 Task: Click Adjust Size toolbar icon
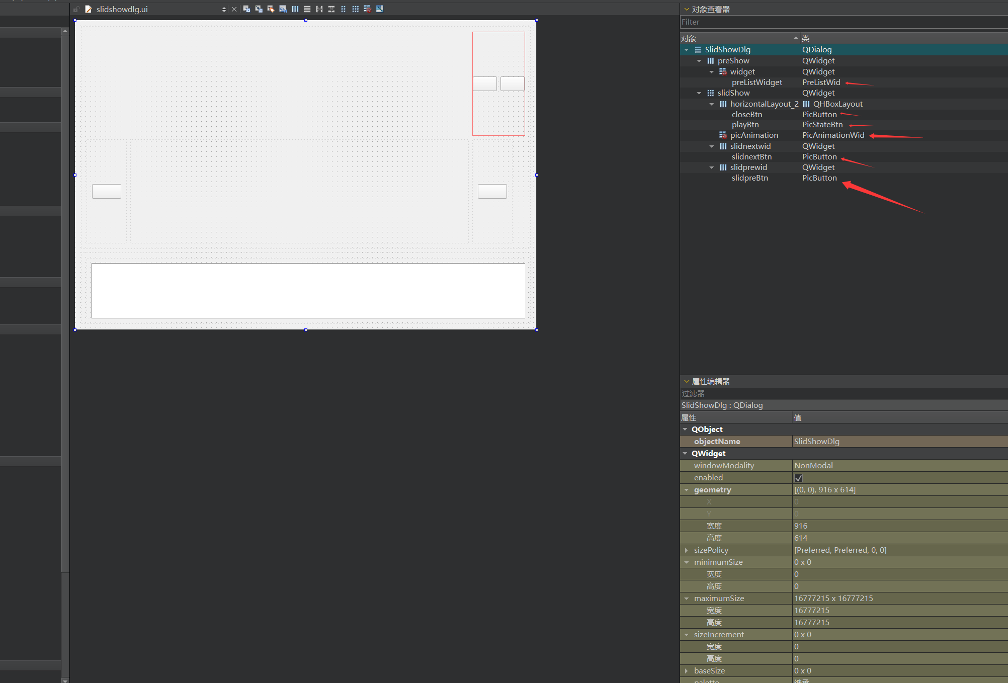(380, 9)
